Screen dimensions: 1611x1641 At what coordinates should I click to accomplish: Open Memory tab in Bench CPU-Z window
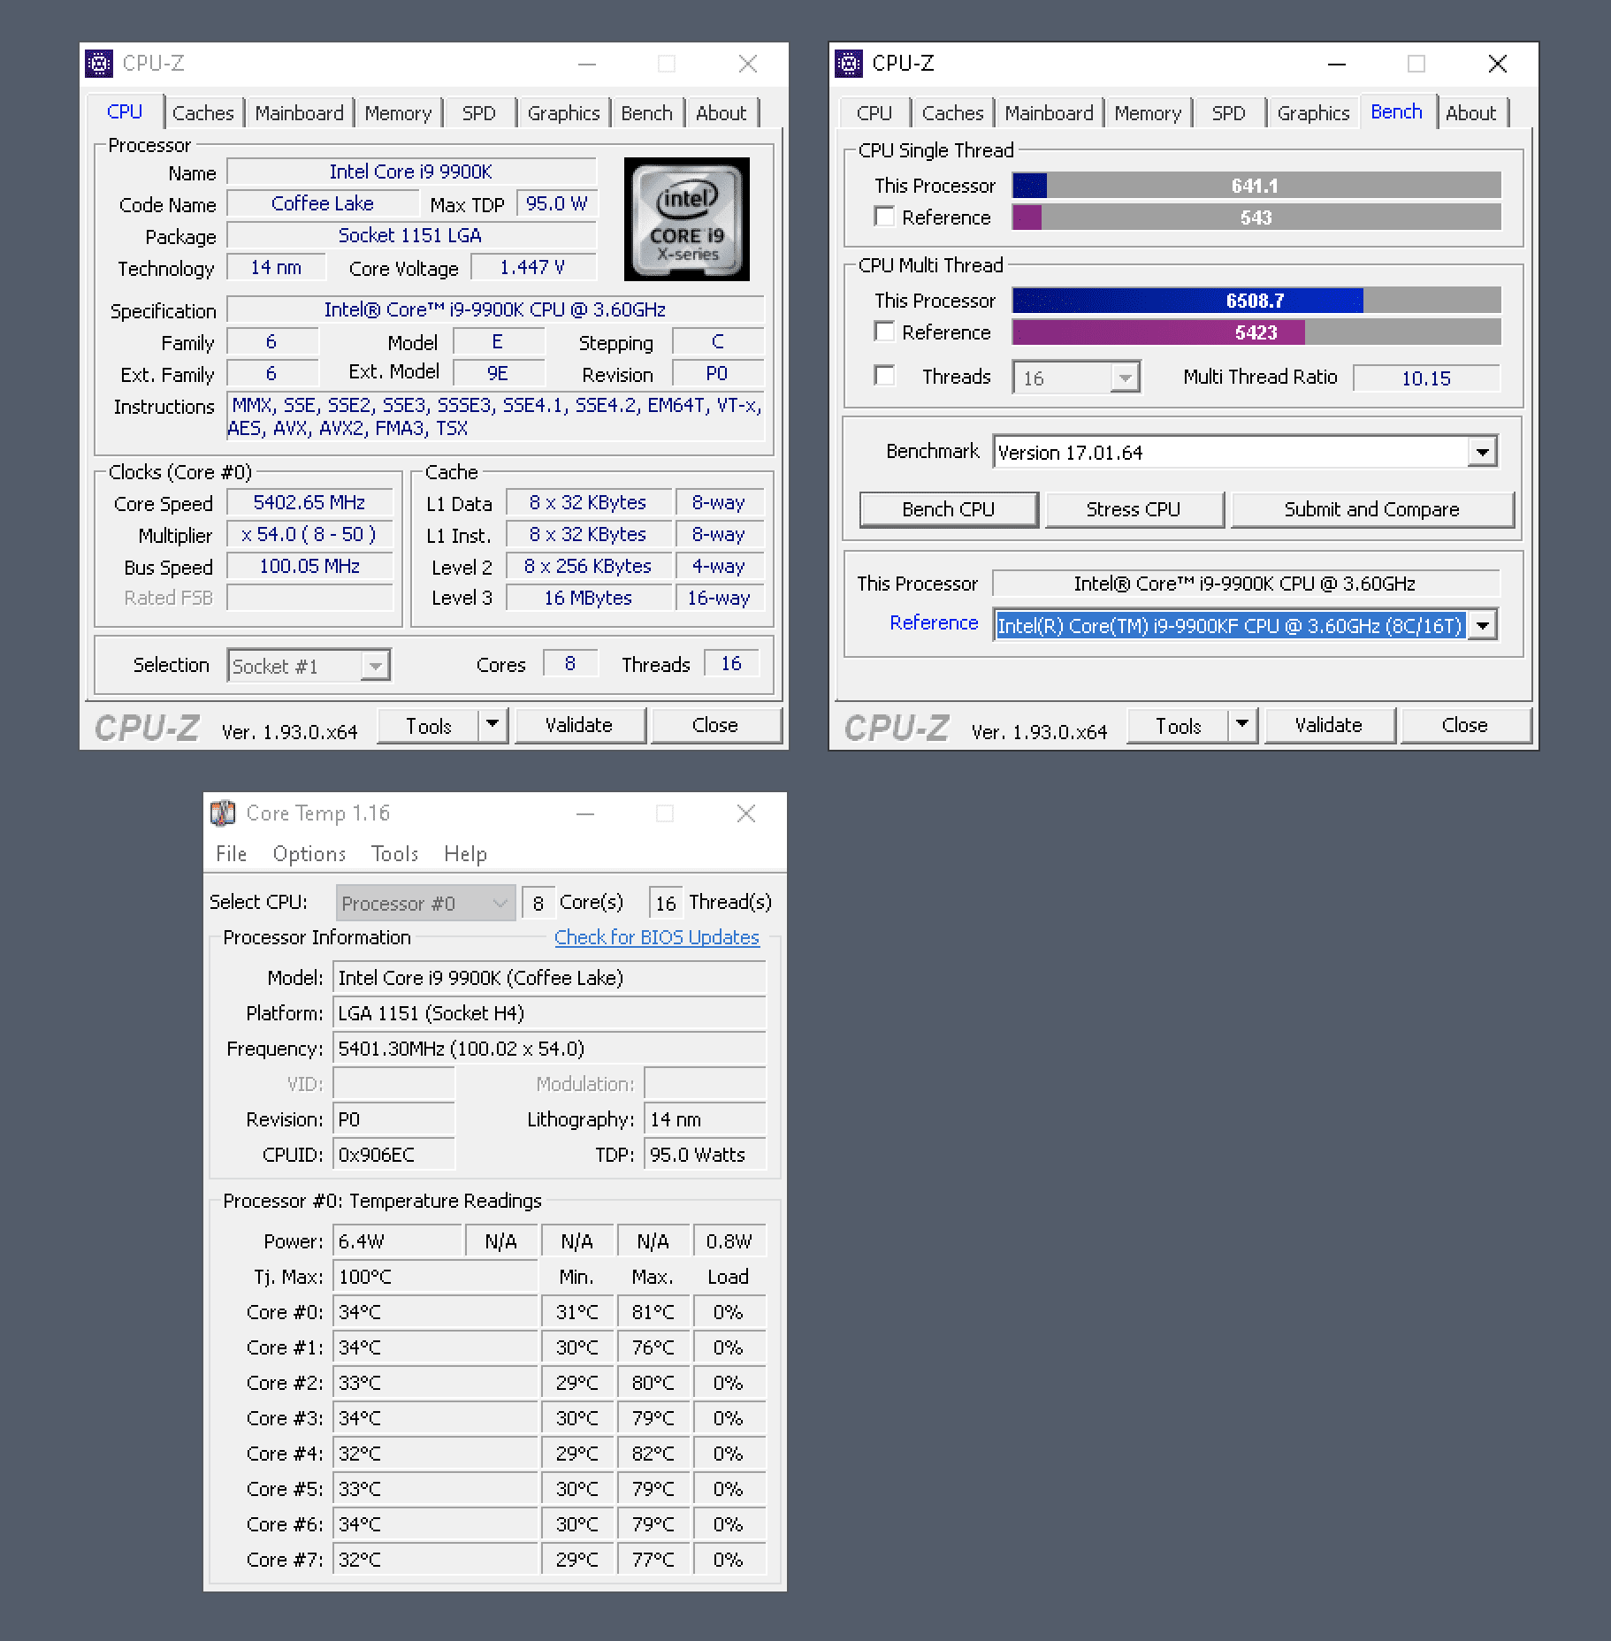click(x=1148, y=113)
